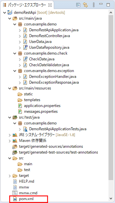Select DemoExceptionHandler.java in the tree
The image size is (115, 203).
pyautogui.click(x=53, y=77)
